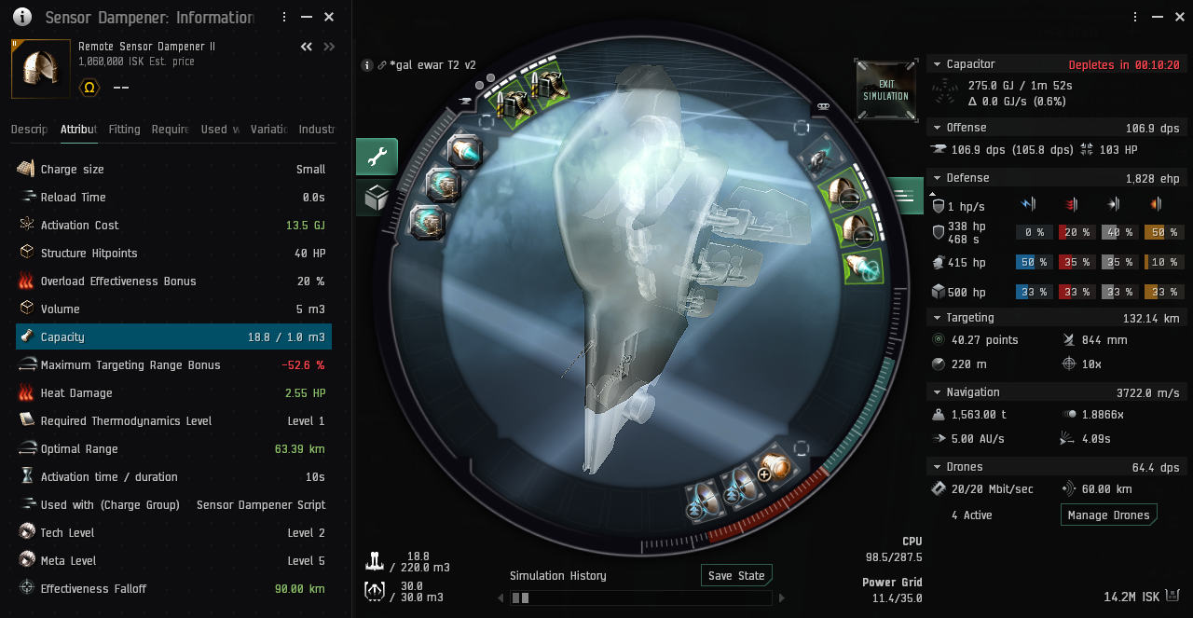Open the drone bay icon
Image resolution: width=1193 pixels, height=618 pixels.
tap(375, 591)
